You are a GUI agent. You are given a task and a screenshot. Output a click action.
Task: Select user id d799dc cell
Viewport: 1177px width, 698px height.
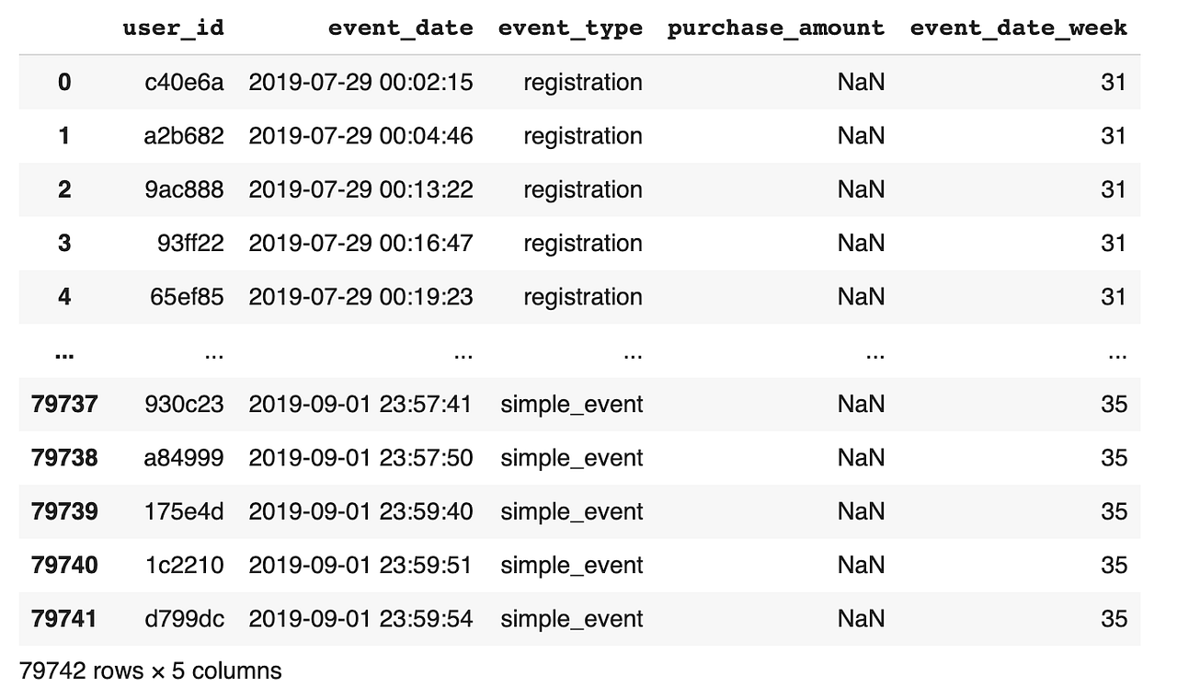184,619
